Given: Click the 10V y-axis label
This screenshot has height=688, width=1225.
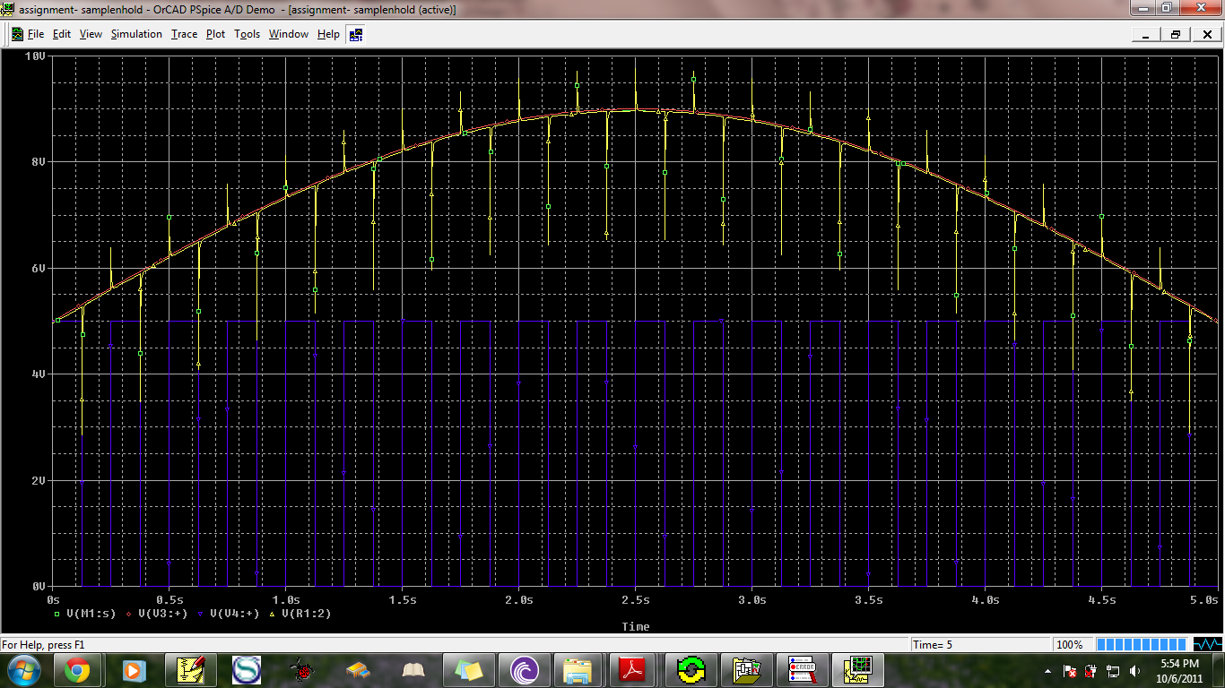Looking at the screenshot, I should pyautogui.click(x=35, y=56).
